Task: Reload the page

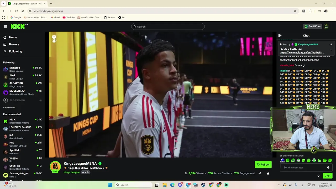Action: [x=16, y=11]
